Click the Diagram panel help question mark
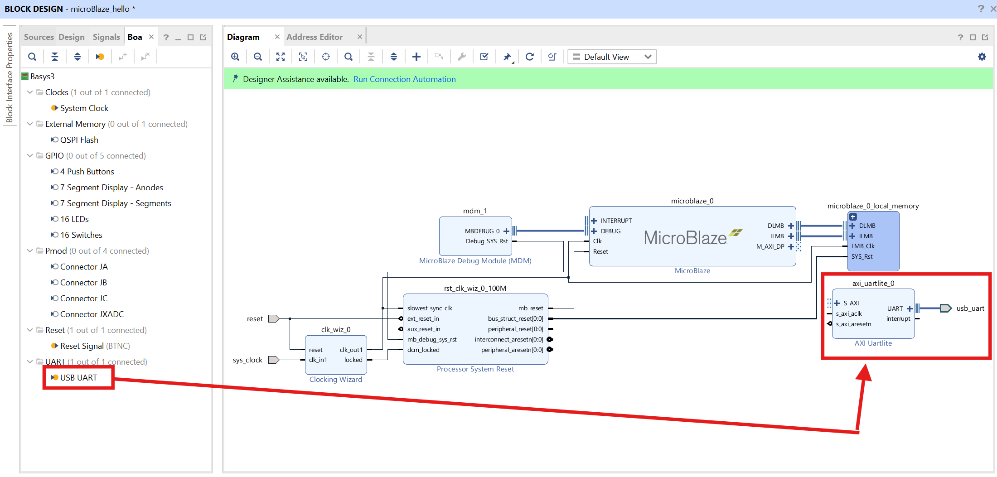 [x=960, y=37]
